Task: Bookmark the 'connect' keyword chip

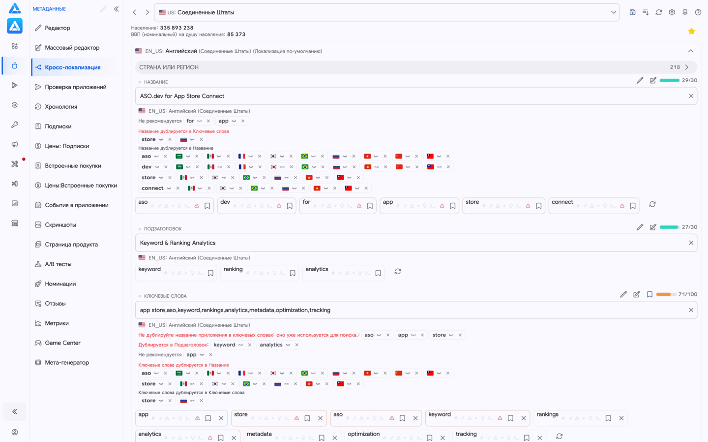Action: coord(633,206)
